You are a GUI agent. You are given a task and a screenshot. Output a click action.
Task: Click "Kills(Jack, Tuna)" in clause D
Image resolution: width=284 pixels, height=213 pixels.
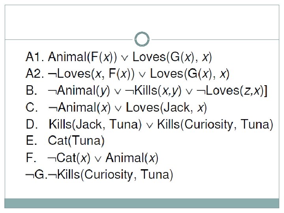(95, 124)
